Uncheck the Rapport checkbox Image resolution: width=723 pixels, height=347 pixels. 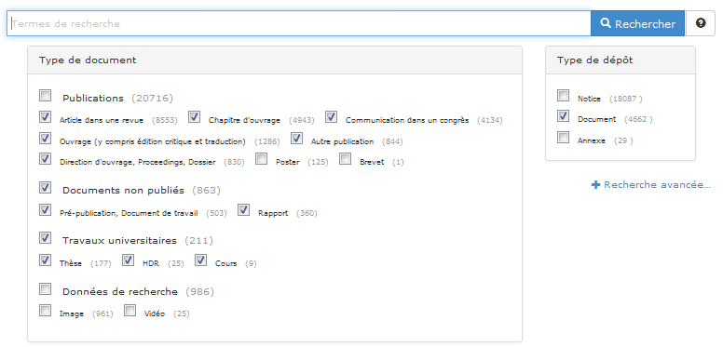[243, 210]
